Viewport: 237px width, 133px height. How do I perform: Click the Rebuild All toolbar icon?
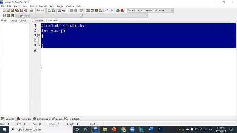[x=101, y=10]
